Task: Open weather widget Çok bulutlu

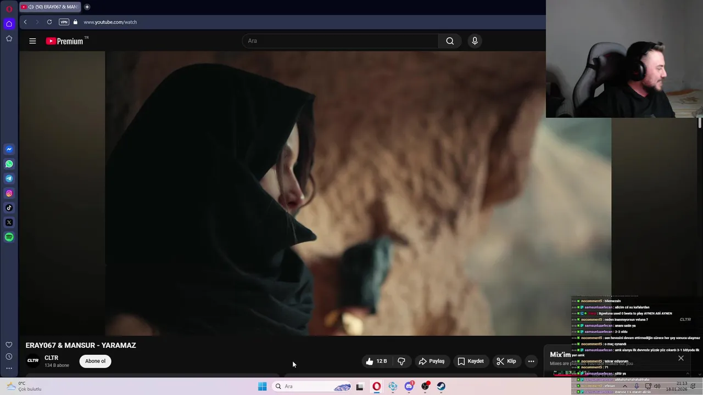Action: (24, 386)
